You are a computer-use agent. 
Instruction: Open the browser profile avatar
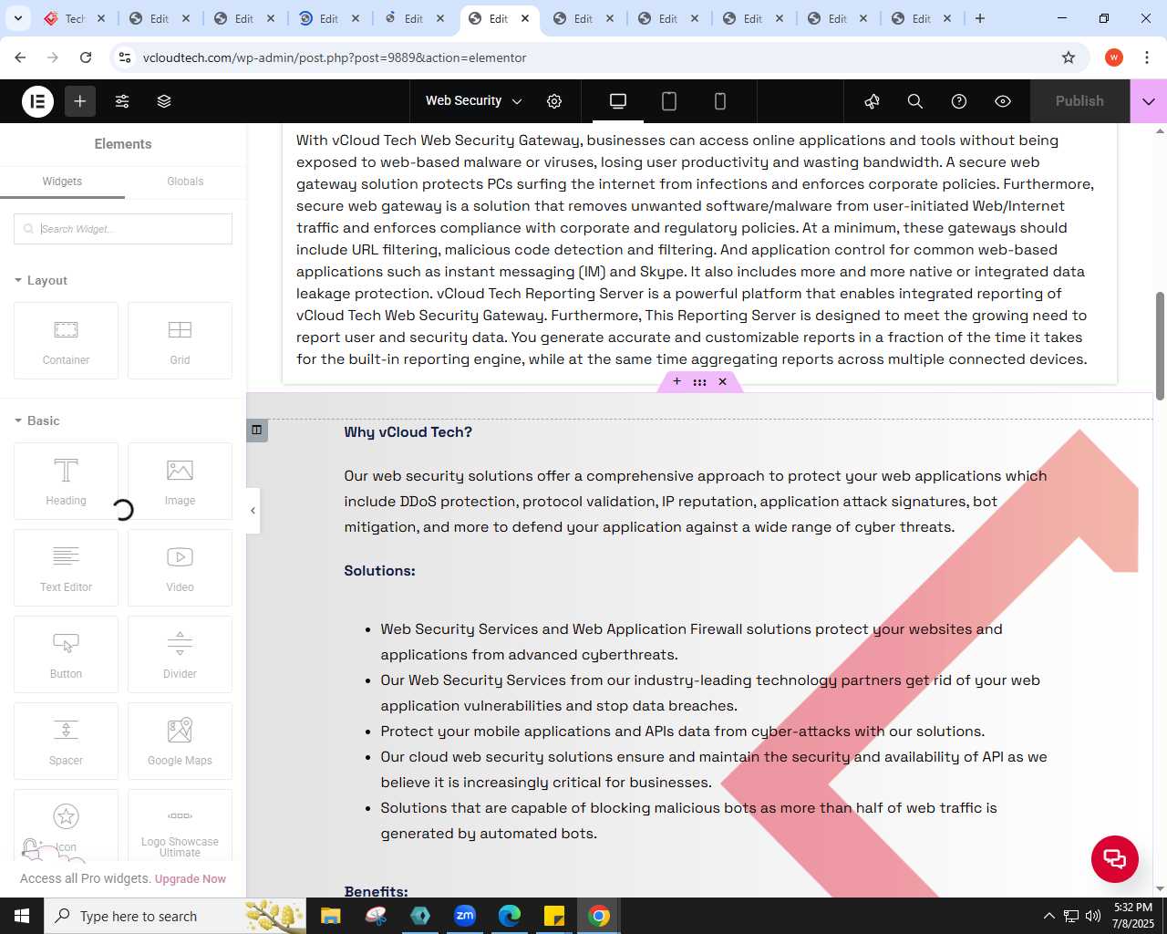click(x=1114, y=57)
